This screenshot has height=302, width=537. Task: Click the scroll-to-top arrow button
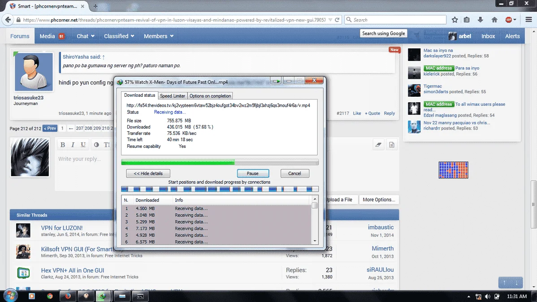(x=504, y=282)
